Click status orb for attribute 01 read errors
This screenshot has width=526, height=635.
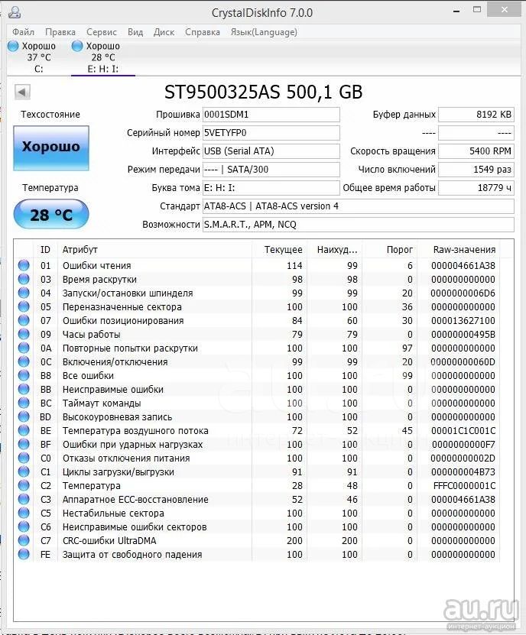coord(24,265)
